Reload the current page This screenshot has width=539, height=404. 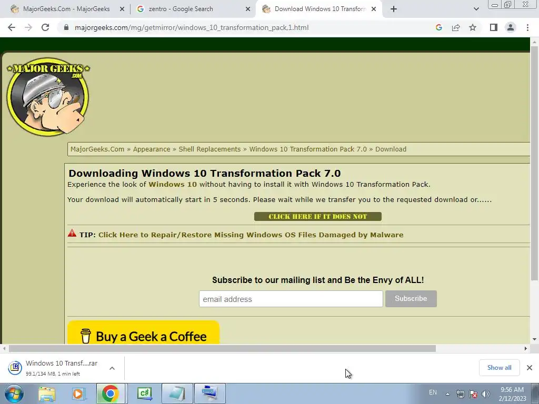pyautogui.click(x=45, y=27)
